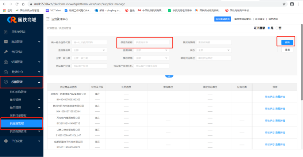Viewport: 303px width, 157px height.
Task: Bookmark this page with the star icon
Action: (x=284, y=4)
